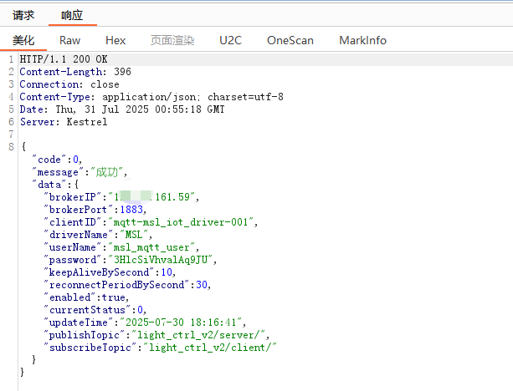This screenshot has width=513, height=391.
Task: Click the "成功" message value
Action: [106, 172]
